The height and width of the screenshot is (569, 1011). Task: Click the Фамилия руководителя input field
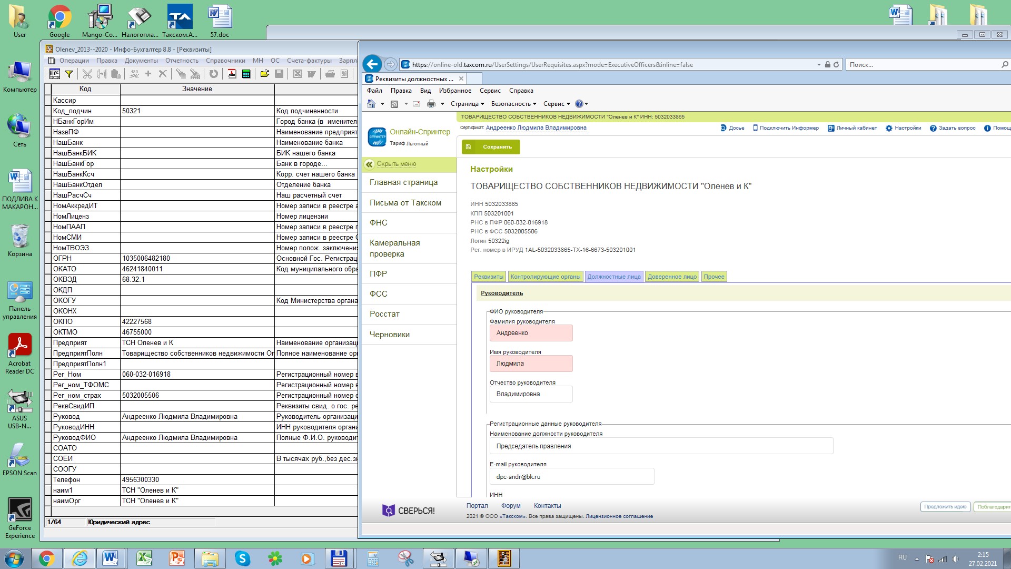click(531, 333)
